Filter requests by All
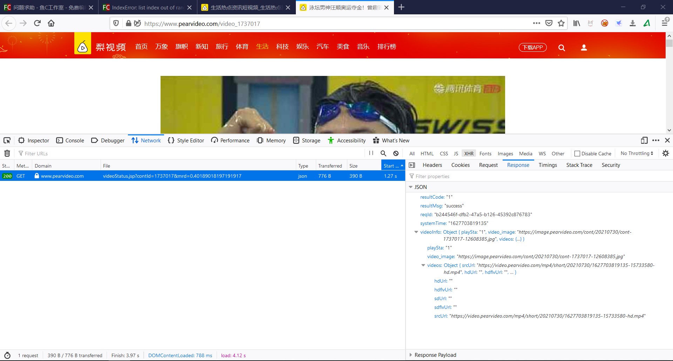Image resolution: width=673 pixels, height=361 pixels. [x=412, y=154]
